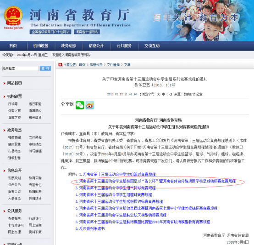Open 厅领导 in the sidebar
This screenshot has width=254, height=245.
(13, 104)
